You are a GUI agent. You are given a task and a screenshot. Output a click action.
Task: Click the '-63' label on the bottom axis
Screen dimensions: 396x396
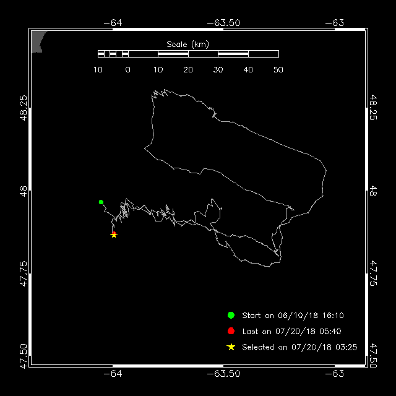click(x=335, y=374)
